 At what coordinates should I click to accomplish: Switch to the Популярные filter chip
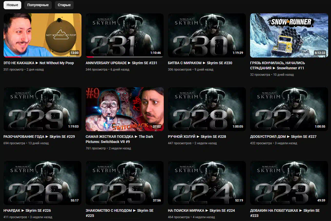[38, 5]
